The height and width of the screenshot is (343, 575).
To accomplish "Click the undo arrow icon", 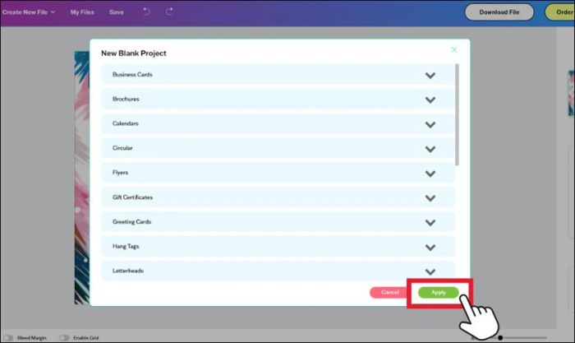I will coord(146,12).
